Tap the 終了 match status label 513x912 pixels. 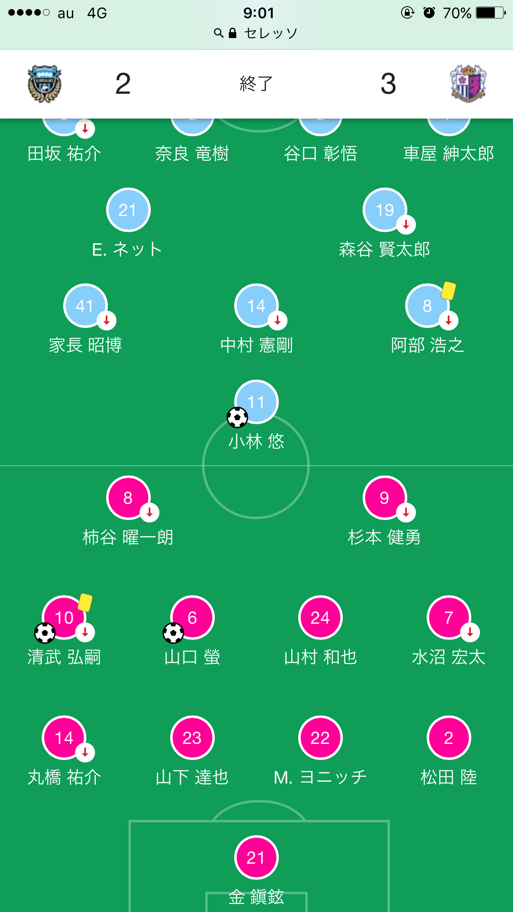pos(256,84)
